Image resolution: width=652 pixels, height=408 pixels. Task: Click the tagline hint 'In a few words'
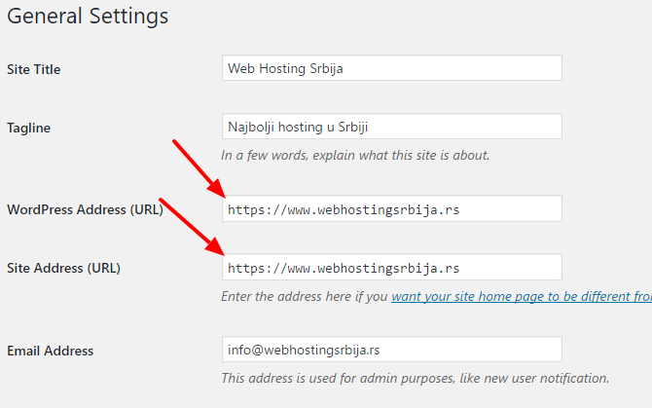pos(355,155)
